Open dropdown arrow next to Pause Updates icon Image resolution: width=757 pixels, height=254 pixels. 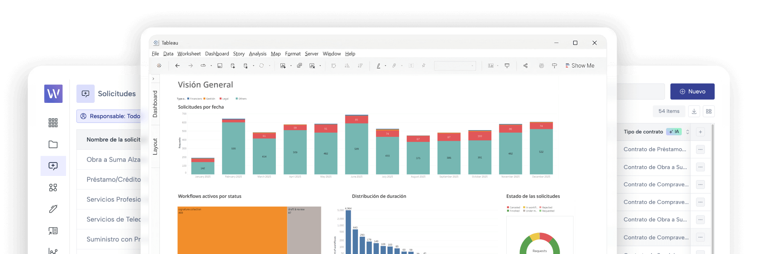[253, 66]
